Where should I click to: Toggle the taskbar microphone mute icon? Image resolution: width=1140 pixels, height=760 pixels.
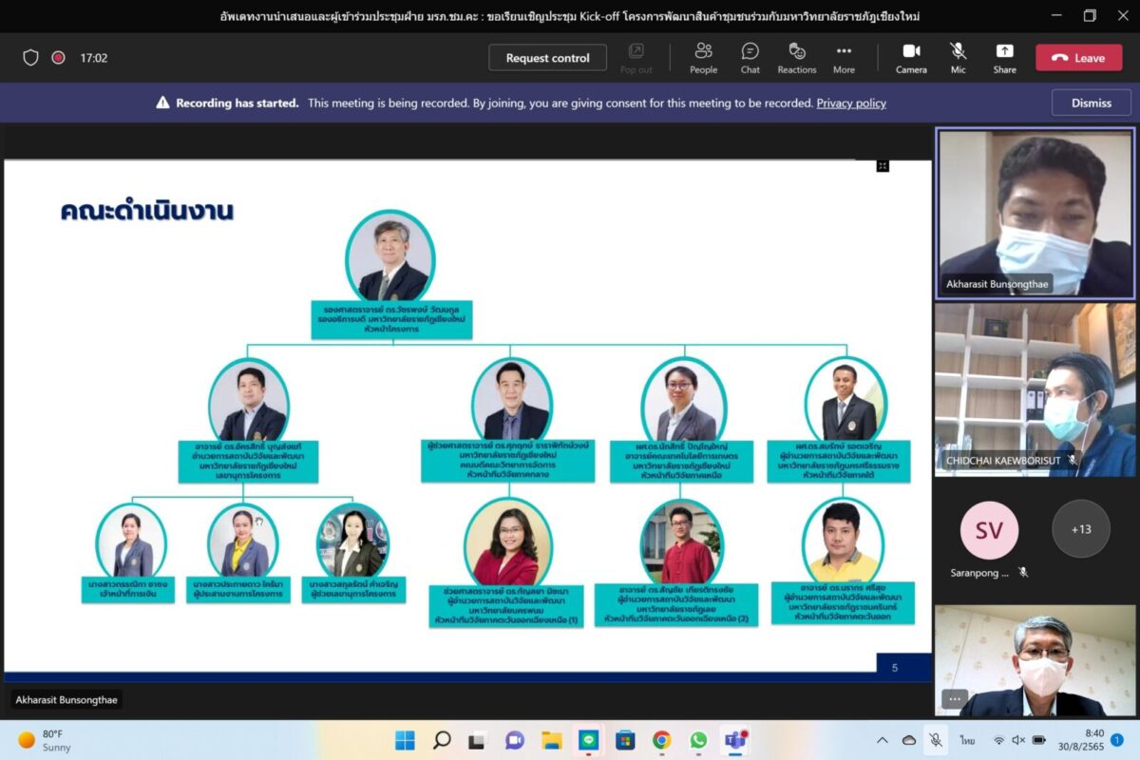(936, 740)
